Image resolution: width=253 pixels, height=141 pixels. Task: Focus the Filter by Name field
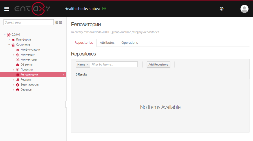[x=114, y=64]
